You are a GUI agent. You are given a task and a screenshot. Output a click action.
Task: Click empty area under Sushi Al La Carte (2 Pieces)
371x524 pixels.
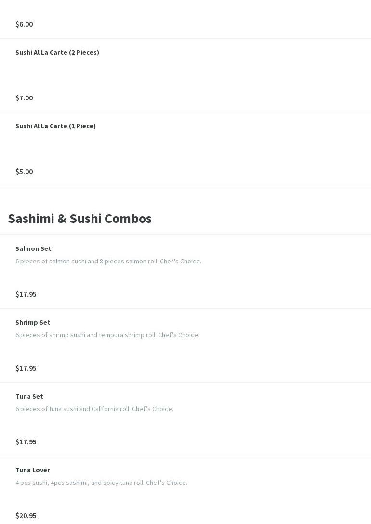(185, 75)
